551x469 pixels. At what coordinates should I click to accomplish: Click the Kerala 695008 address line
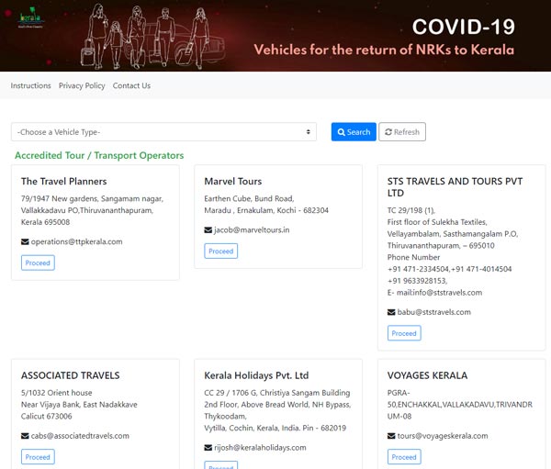coord(45,222)
